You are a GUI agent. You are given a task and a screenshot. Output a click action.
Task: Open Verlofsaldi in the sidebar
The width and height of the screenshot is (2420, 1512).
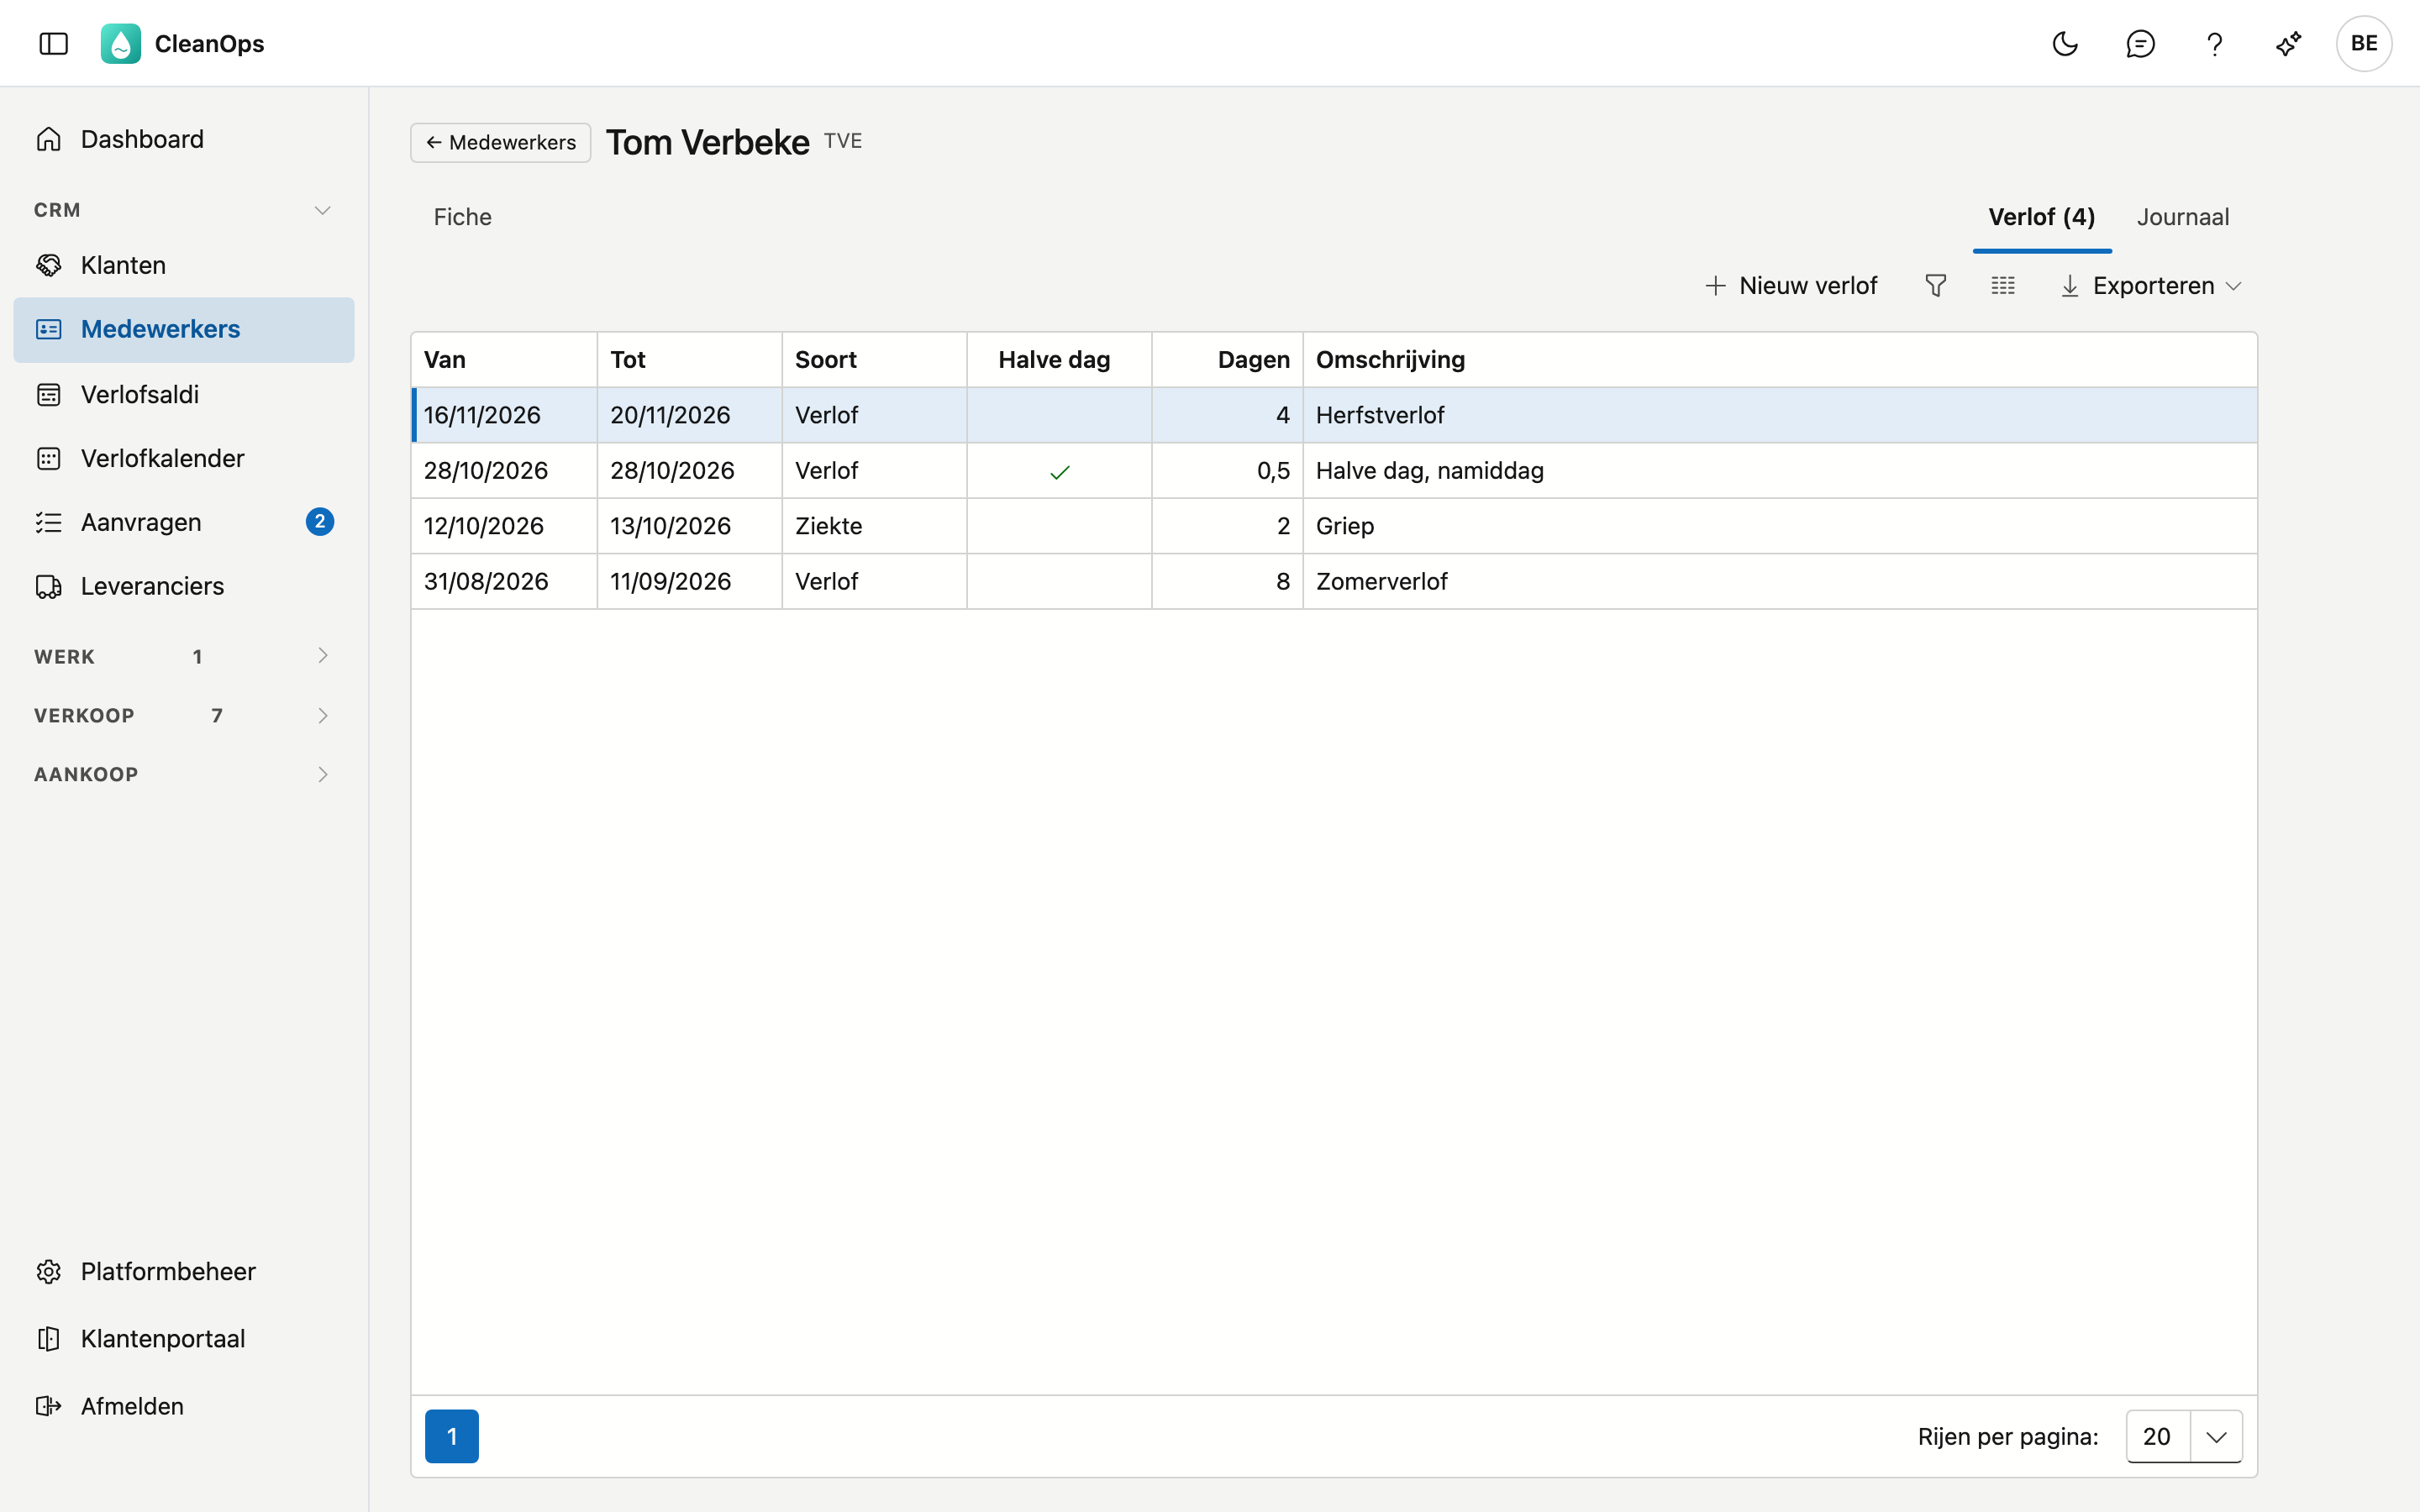(184, 394)
